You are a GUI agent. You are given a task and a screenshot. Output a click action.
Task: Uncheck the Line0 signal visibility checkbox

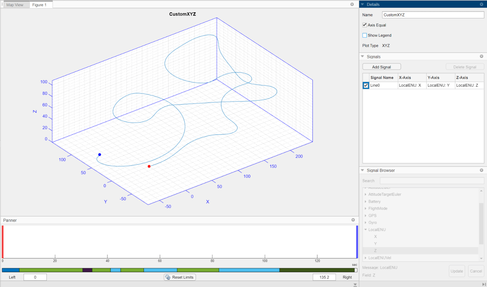(x=365, y=85)
